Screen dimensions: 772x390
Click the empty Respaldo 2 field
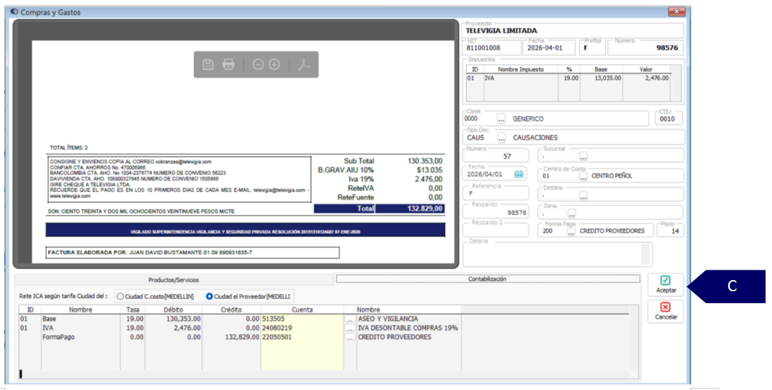[x=496, y=230]
